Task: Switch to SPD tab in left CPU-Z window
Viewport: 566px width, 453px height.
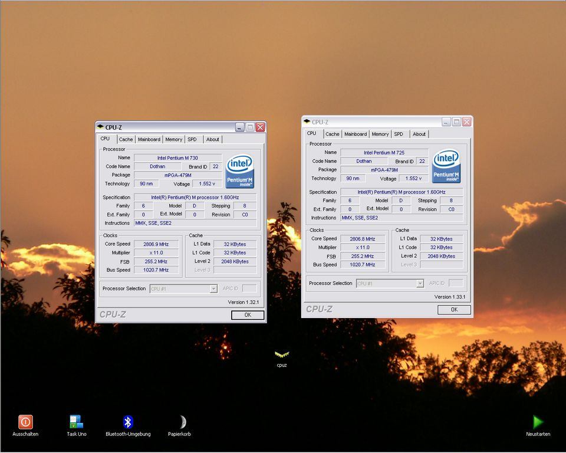Action: pos(192,139)
